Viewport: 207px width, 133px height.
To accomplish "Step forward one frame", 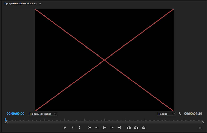I will coord(112,128).
